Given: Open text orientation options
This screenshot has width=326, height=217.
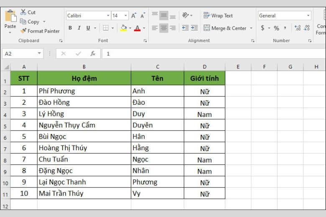Looking at the screenshot, I should 185,15.
